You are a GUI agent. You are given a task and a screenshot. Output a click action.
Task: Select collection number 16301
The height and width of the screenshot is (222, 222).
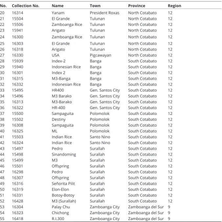pos(17,72)
